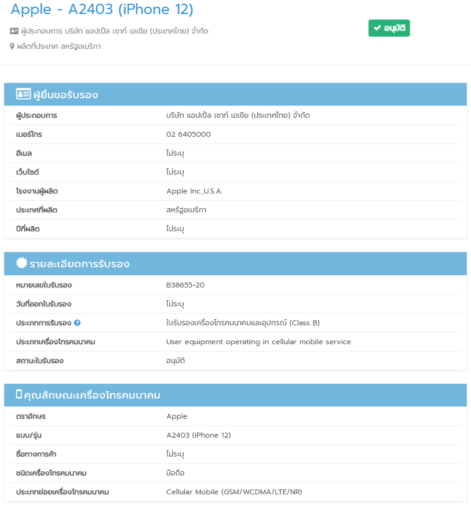Click the ID card icon in ผู้ยื่นขอรับรอง header

(x=23, y=94)
